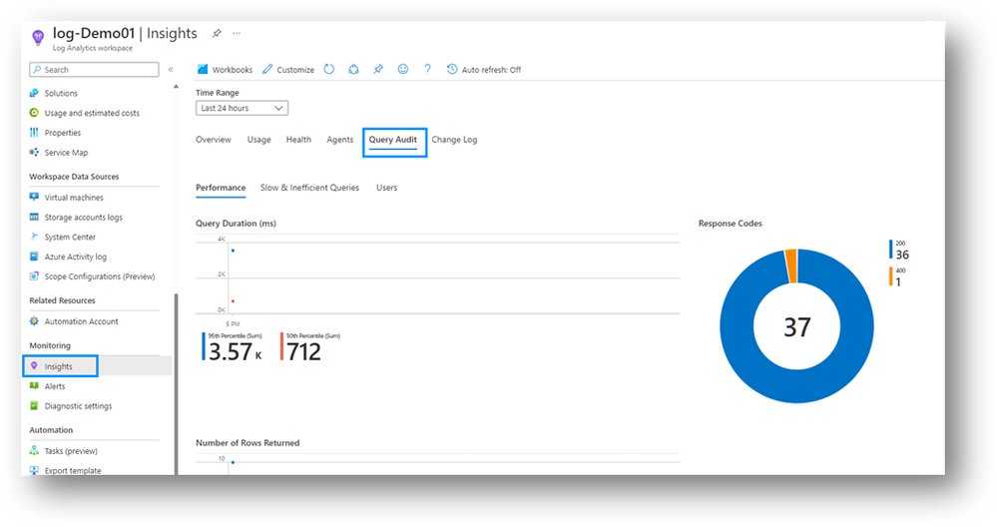
Task: Switch to the Usage tab
Action: [x=258, y=139]
